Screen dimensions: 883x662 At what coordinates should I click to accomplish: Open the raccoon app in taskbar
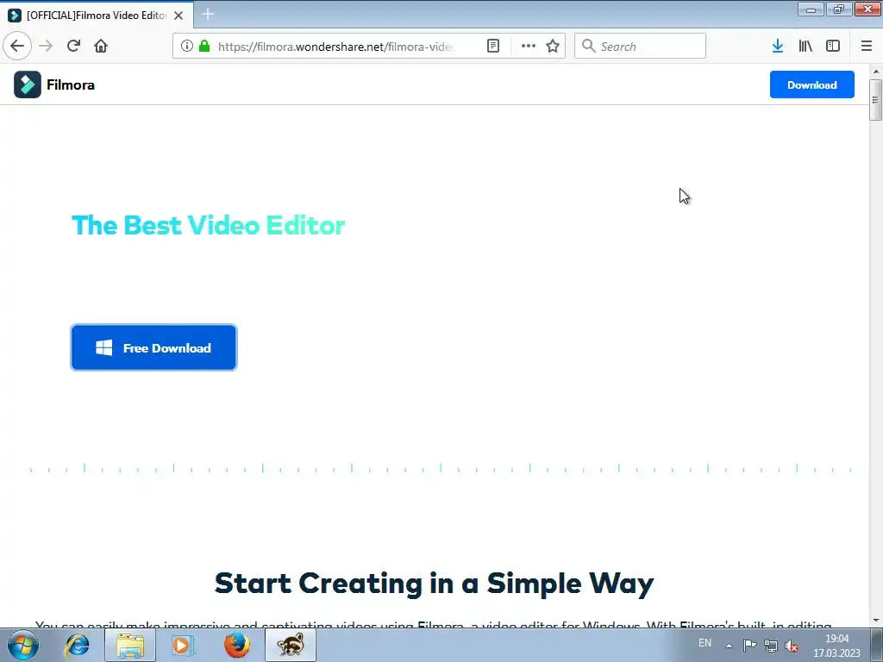[291, 645]
